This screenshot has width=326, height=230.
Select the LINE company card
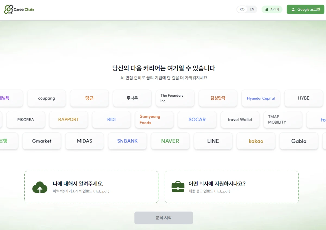pos(213,141)
